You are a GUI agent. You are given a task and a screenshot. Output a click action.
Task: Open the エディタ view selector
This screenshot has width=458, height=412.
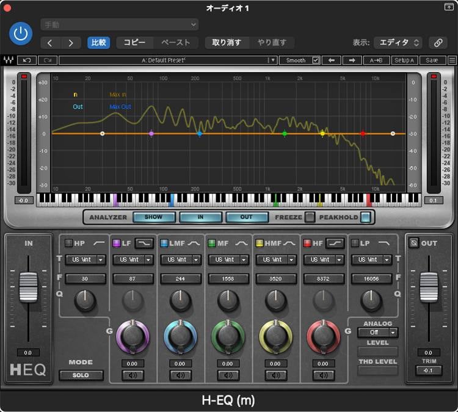[399, 43]
